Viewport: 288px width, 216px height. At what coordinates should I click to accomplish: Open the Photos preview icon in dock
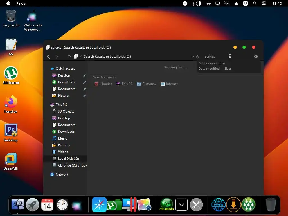pyautogui.click(x=144, y=204)
